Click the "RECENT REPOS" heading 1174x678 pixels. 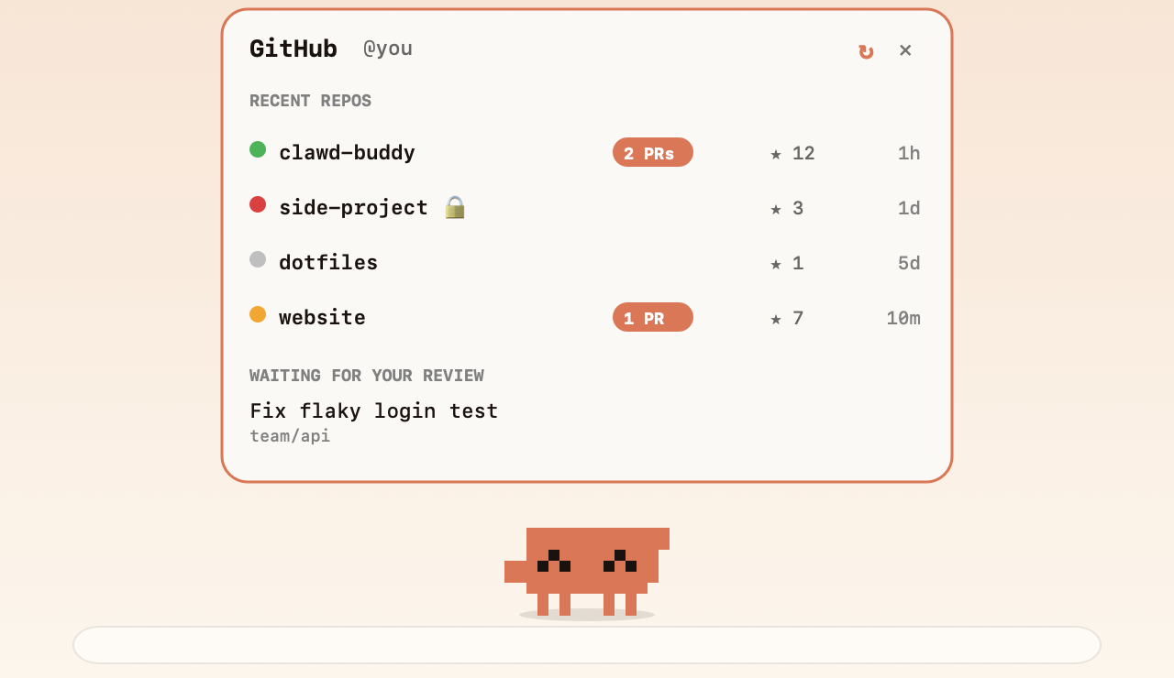point(310,101)
